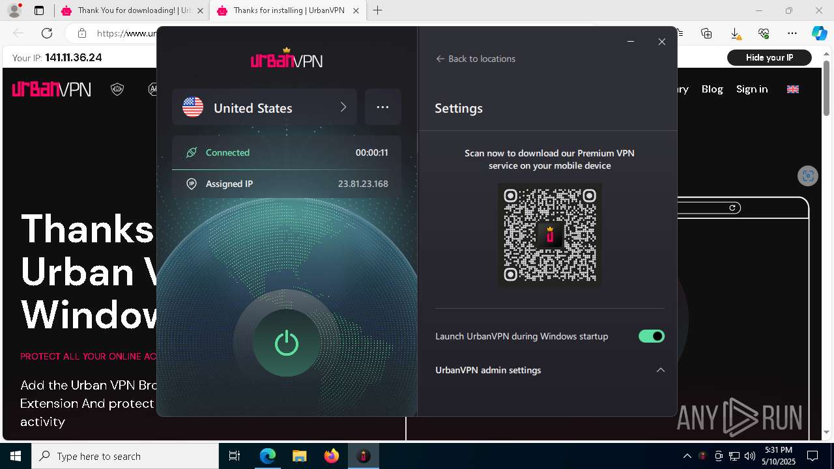Click scrollbar down arrow on webpage

click(x=826, y=433)
